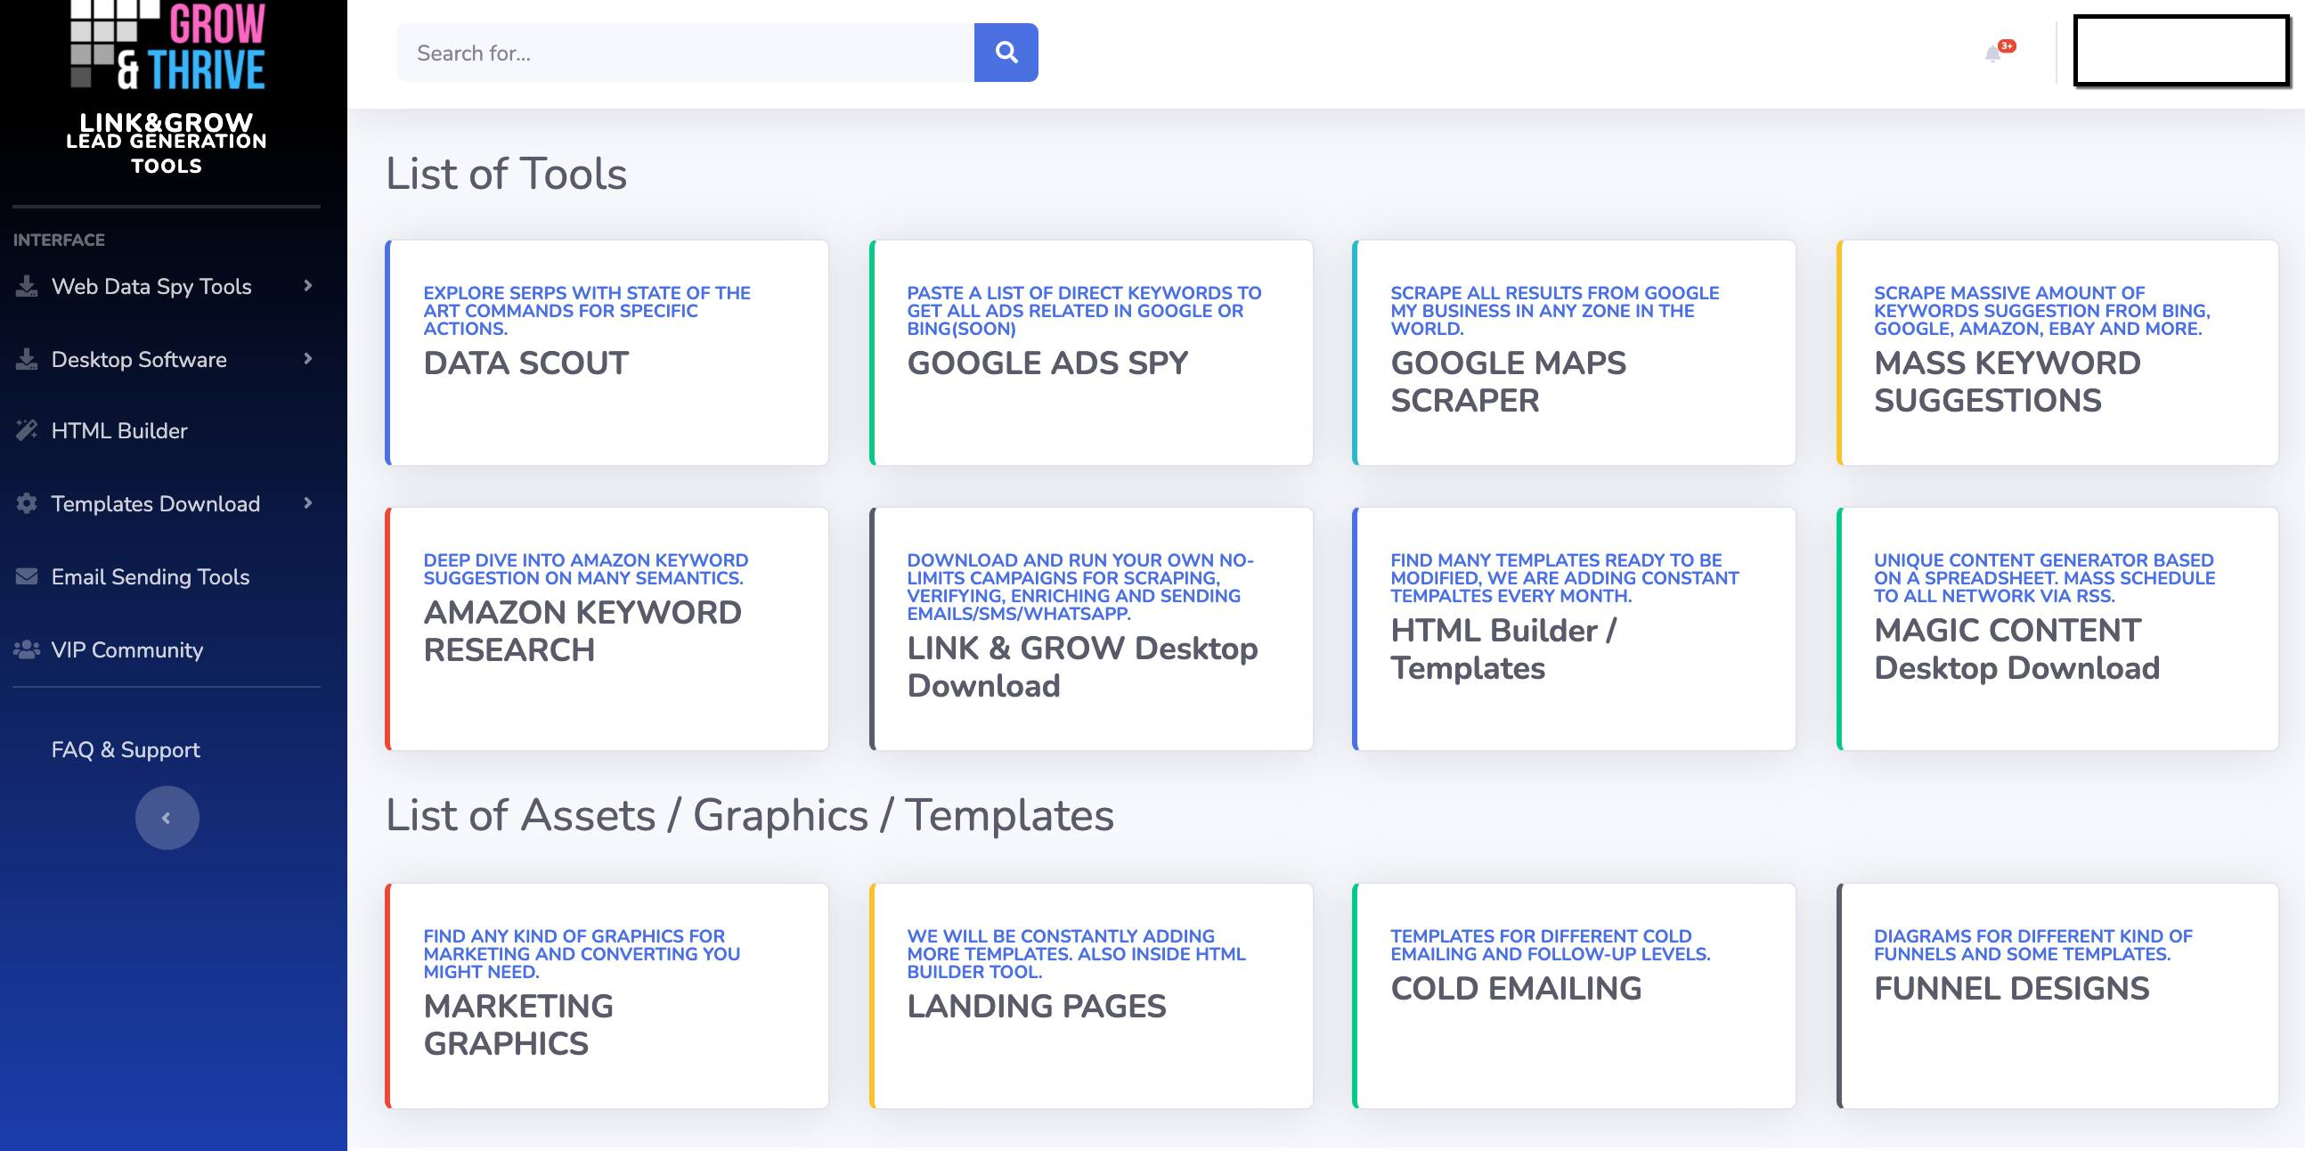Click 'Templates for different cold emailing' text

click(x=1551, y=945)
